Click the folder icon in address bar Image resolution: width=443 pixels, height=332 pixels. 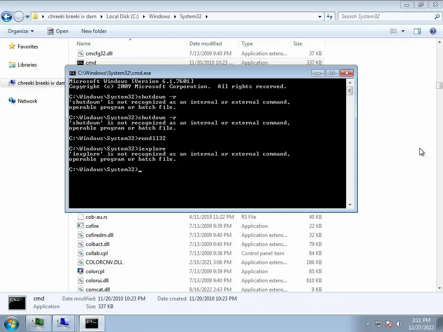coord(35,16)
